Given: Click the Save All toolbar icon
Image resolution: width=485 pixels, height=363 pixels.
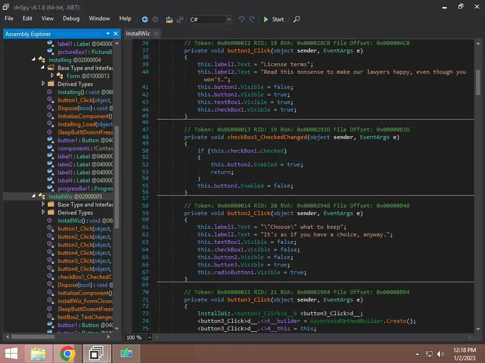Looking at the screenshot, I should point(180,19).
